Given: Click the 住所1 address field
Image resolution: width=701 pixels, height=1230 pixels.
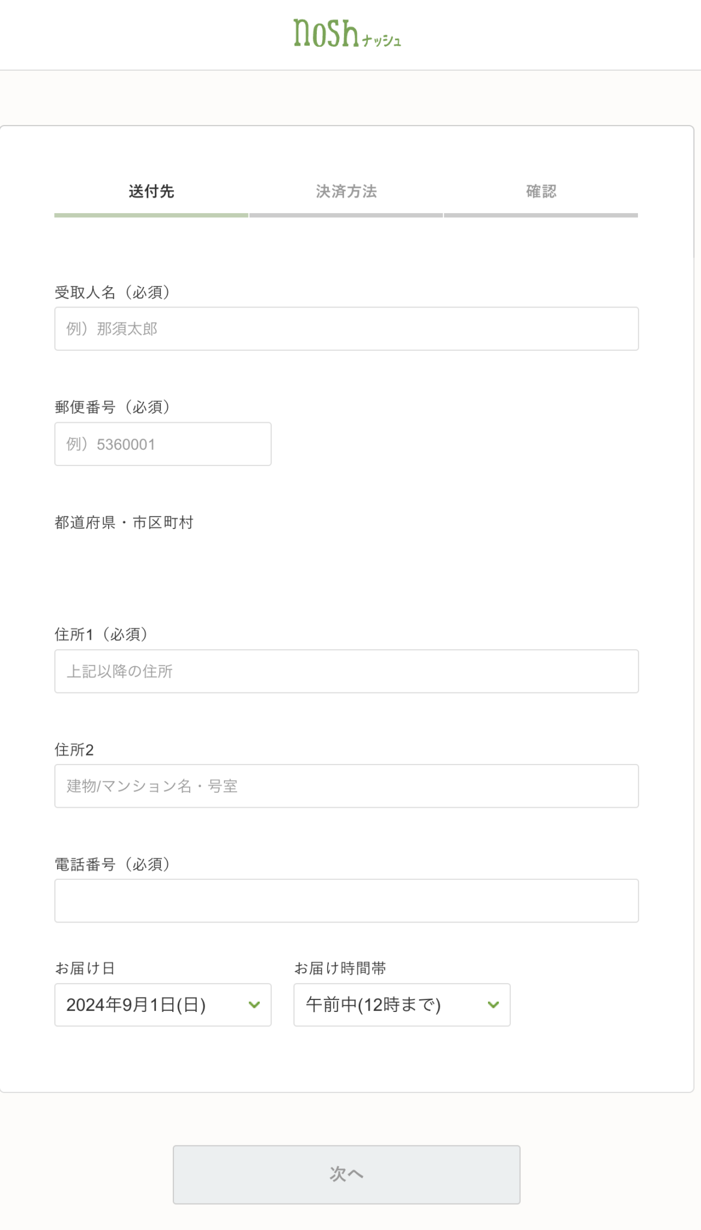Looking at the screenshot, I should (x=346, y=671).
